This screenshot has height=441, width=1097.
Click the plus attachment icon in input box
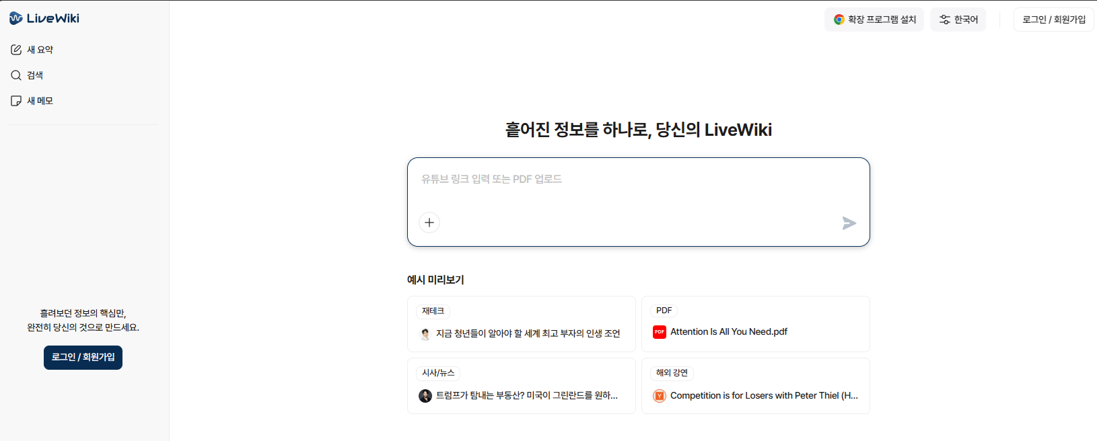pos(429,223)
